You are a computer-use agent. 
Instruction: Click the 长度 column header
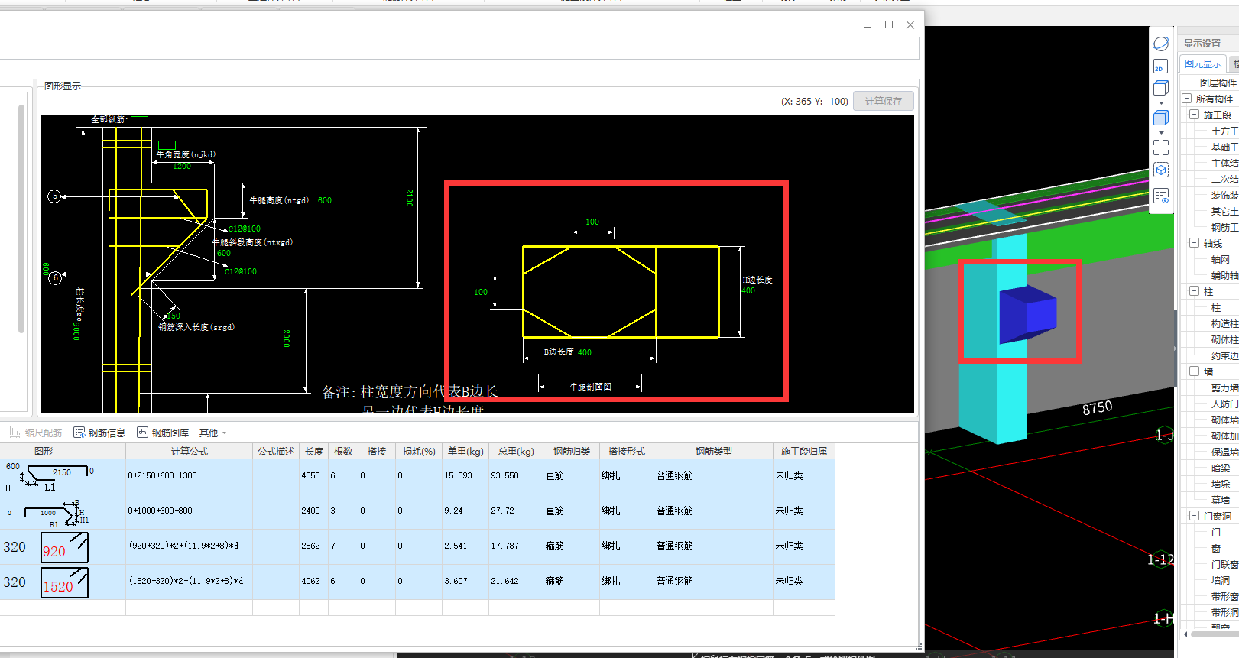click(x=314, y=452)
